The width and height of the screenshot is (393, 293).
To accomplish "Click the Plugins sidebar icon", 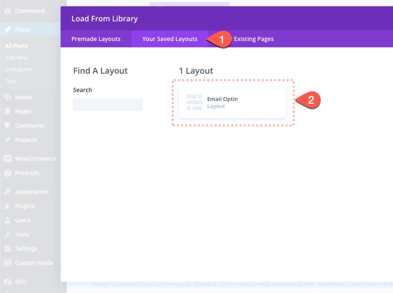I will (7, 206).
